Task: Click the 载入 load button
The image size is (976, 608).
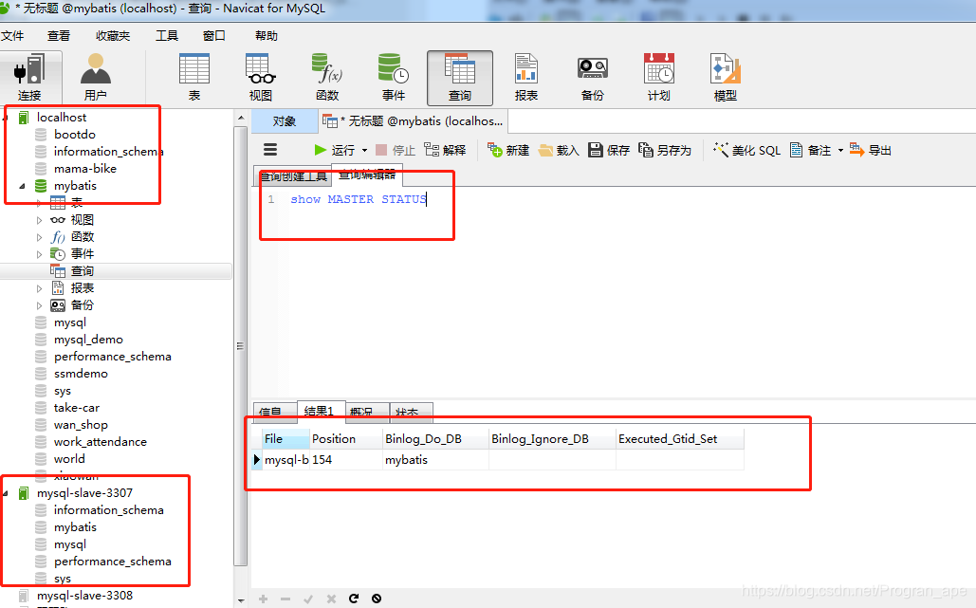Action: [x=559, y=150]
